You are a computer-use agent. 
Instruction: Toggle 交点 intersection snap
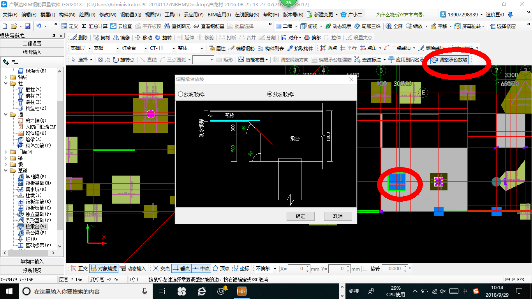click(x=161, y=269)
